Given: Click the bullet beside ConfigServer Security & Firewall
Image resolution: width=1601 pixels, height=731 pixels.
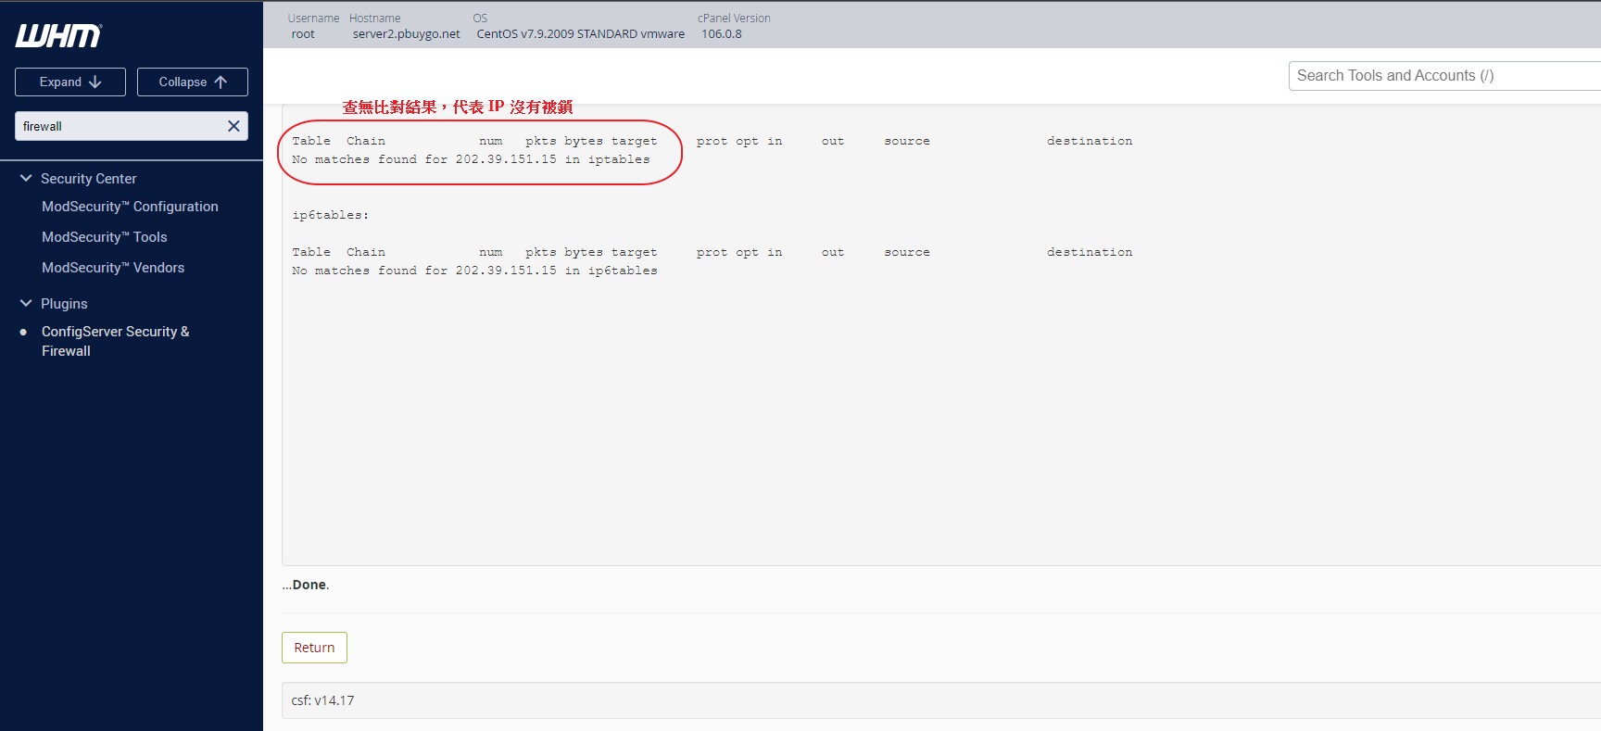Looking at the screenshot, I should (24, 332).
